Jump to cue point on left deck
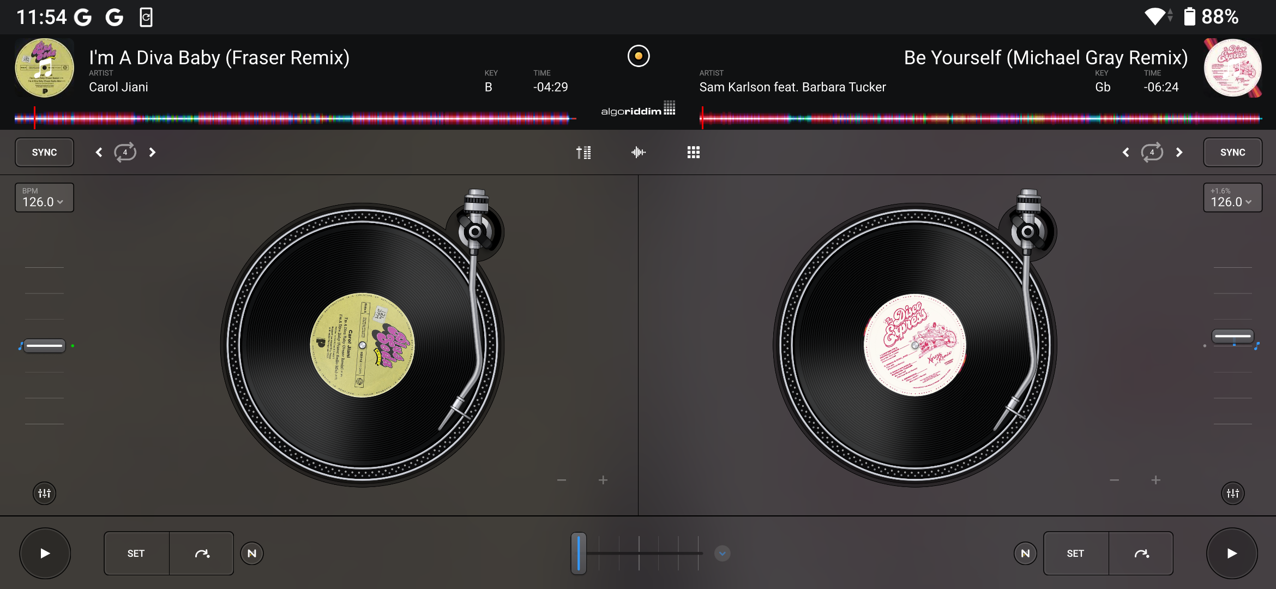This screenshot has height=589, width=1276. coord(202,554)
